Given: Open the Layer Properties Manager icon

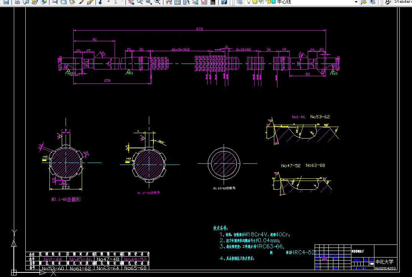Looking at the screenshot, I should pyautogui.click(x=239, y=2).
